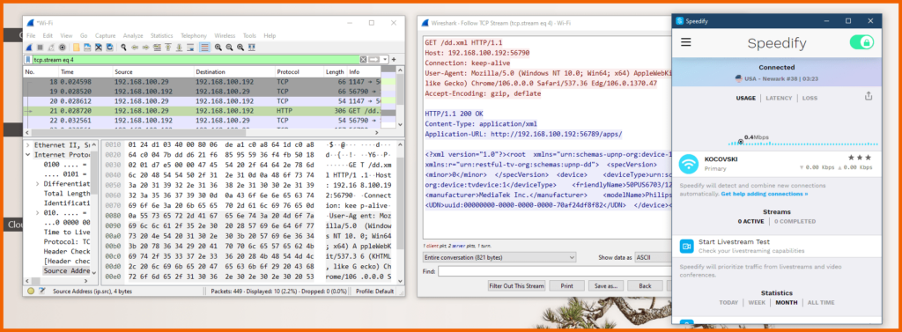Show TODAY statistics in Speedify
The image size is (902, 332).
click(x=728, y=303)
